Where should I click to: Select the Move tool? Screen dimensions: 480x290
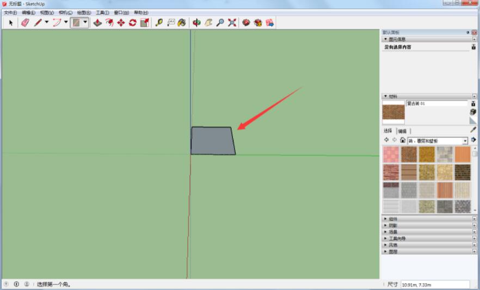[x=121, y=22]
